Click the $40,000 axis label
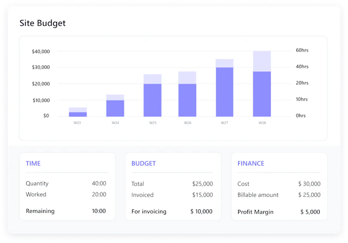This screenshot has height=243, width=348. pyautogui.click(x=41, y=52)
